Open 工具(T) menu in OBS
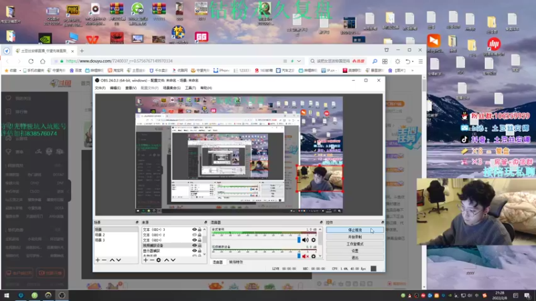This screenshot has height=301, width=536. (190, 88)
